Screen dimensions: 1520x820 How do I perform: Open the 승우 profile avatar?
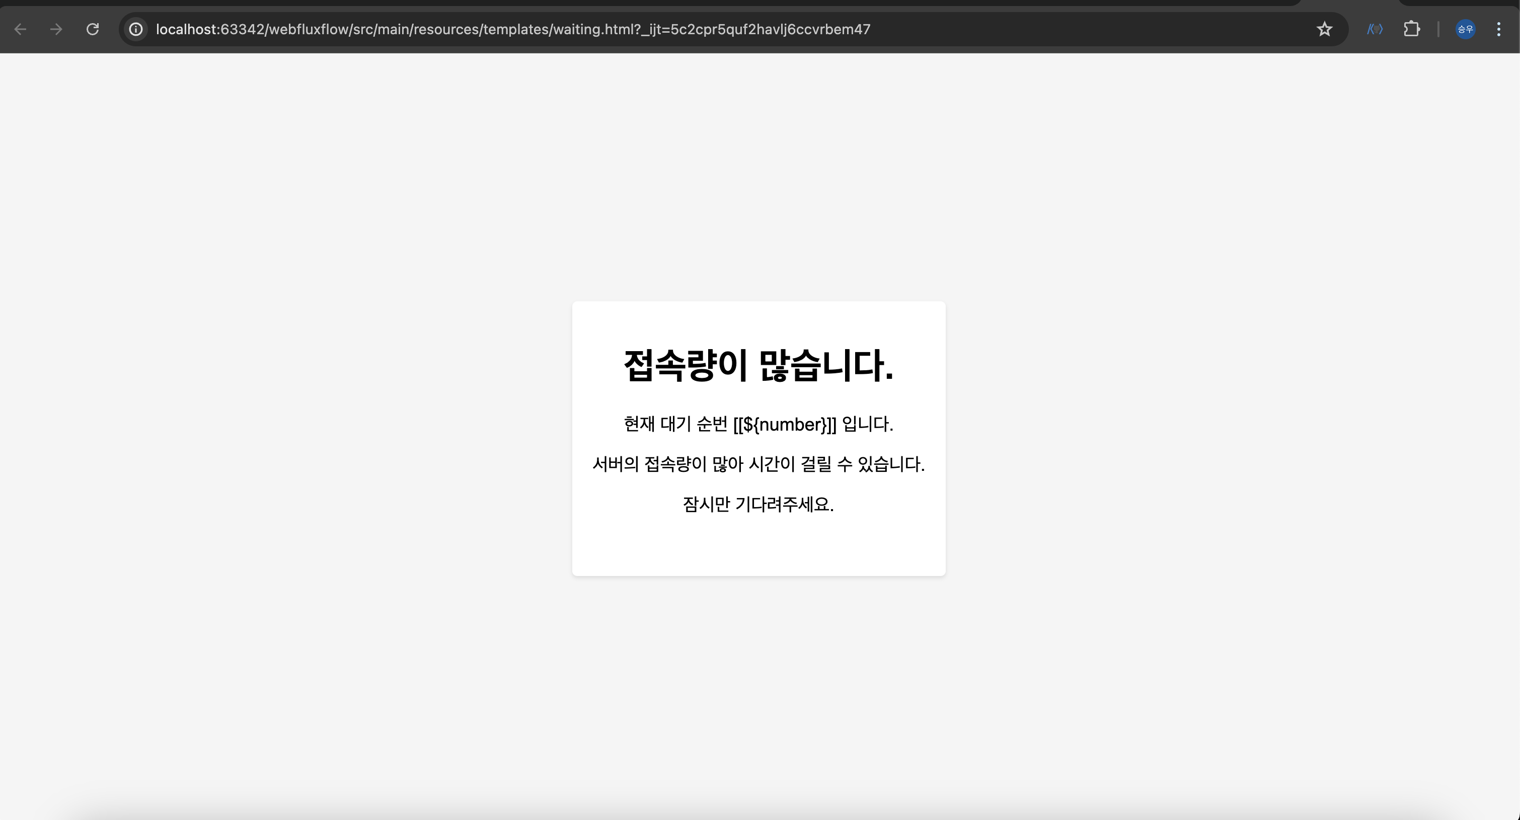pos(1465,29)
